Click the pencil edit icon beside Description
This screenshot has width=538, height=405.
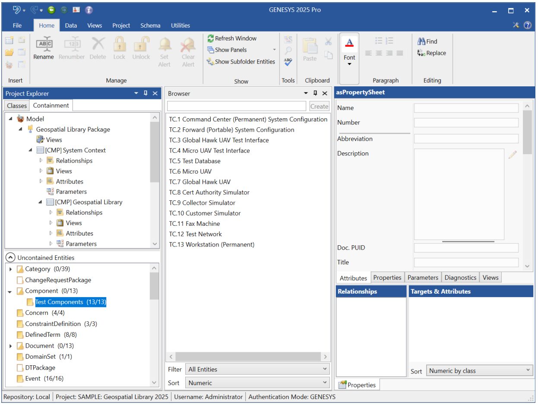pyautogui.click(x=513, y=155)
